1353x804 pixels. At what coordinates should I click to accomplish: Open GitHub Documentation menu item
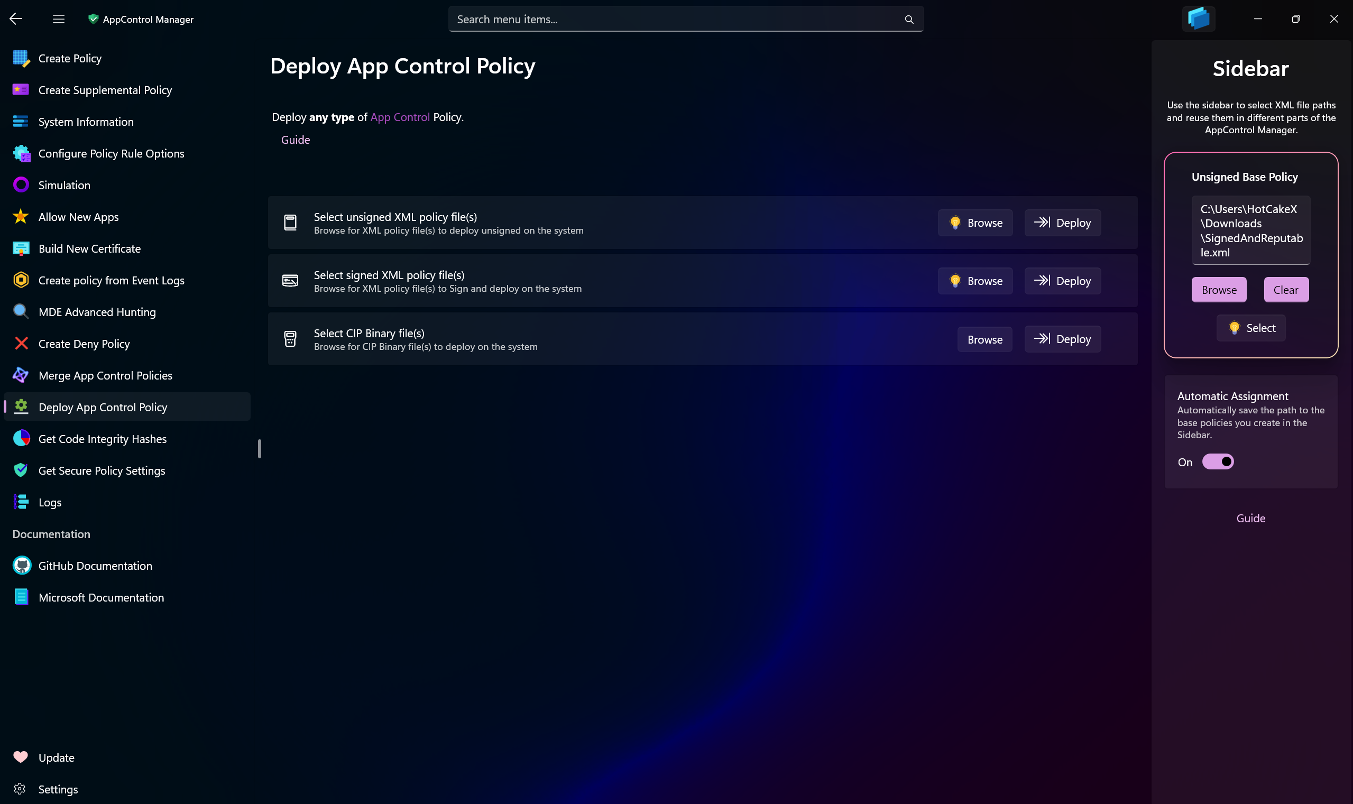coord(95,566)
